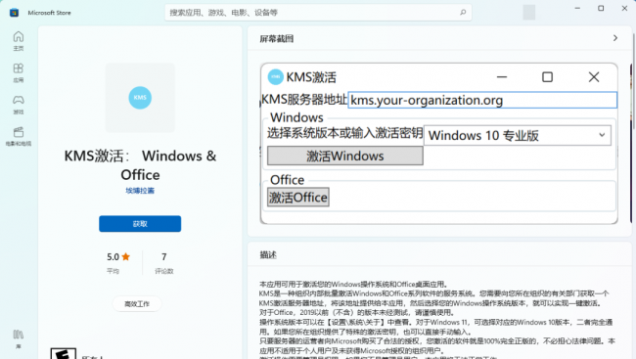Click the KMS activation screenshot thumbnail

click(439, 144)
